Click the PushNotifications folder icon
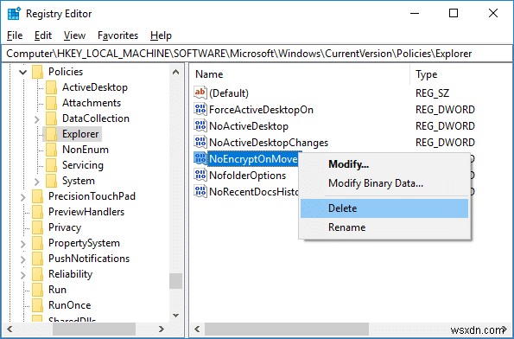The width and height of the screenshot is (514, 339). click(38, 259)
